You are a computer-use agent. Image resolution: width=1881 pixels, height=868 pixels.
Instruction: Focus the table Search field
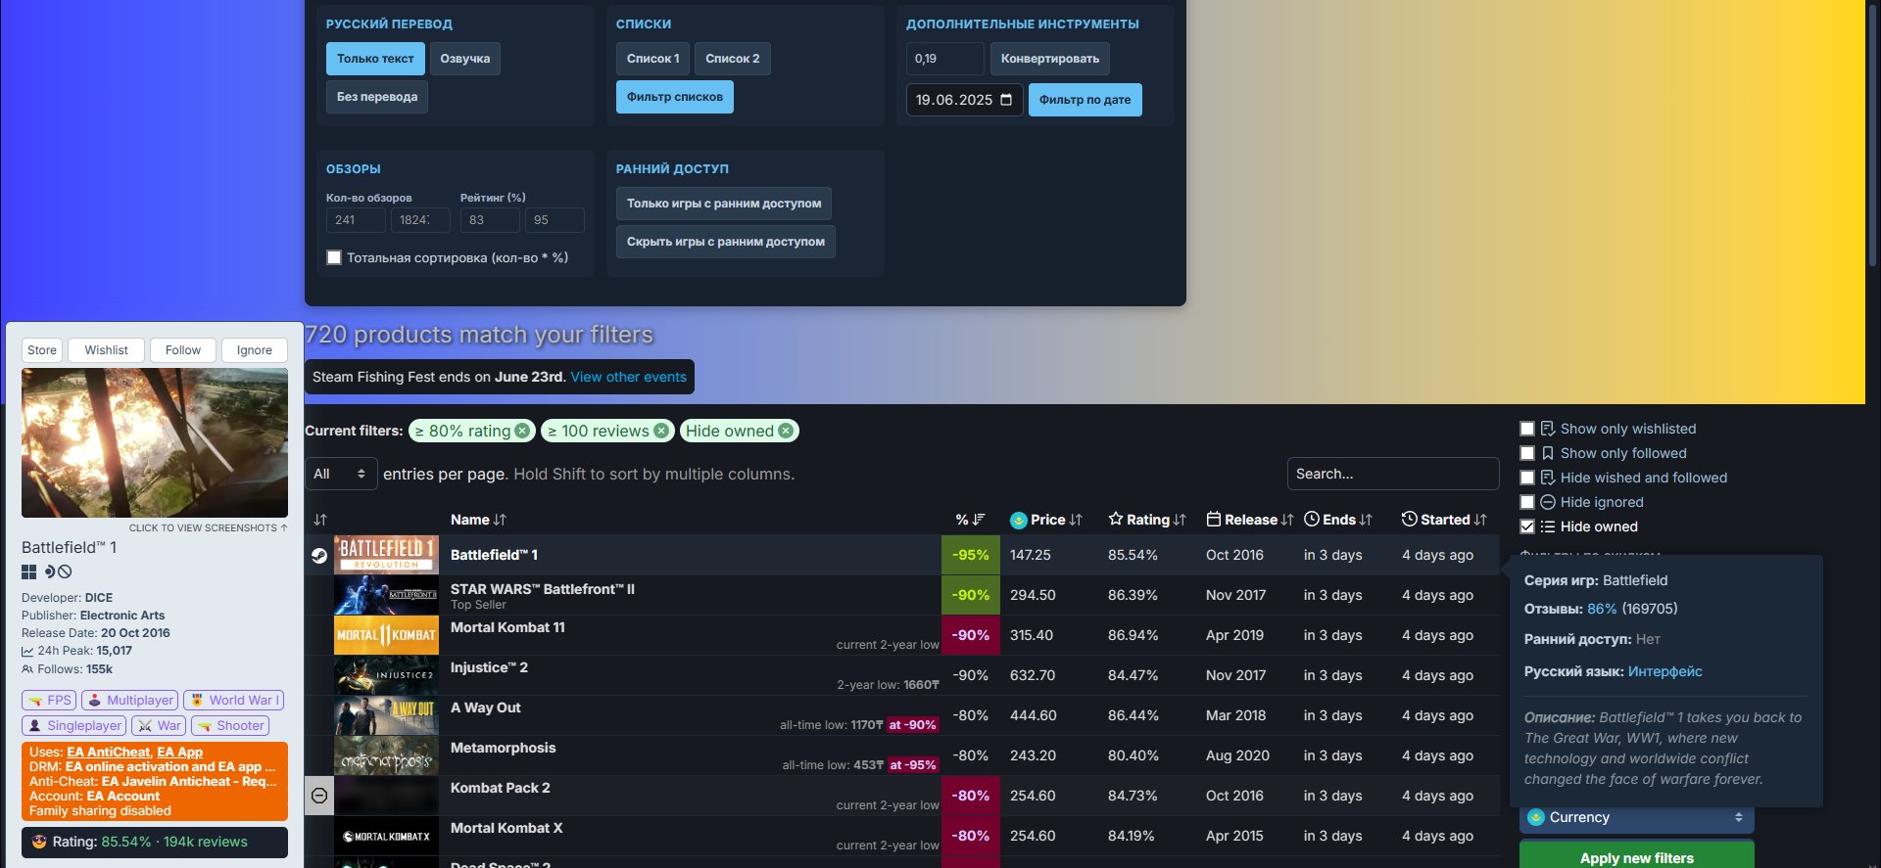[x=1393, y=474]
